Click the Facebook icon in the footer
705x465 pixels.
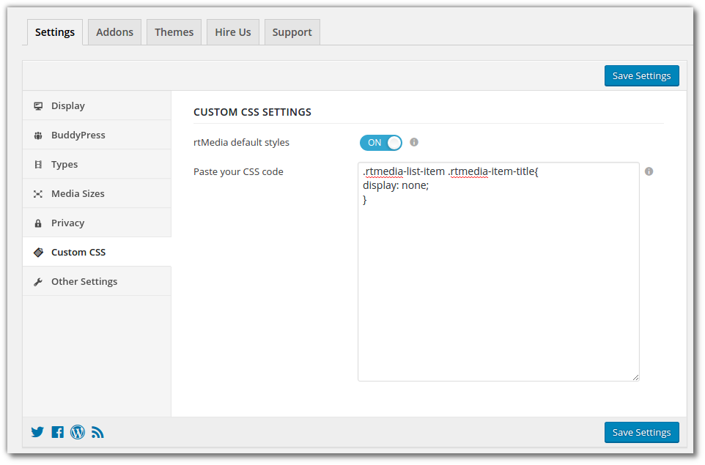57,432
